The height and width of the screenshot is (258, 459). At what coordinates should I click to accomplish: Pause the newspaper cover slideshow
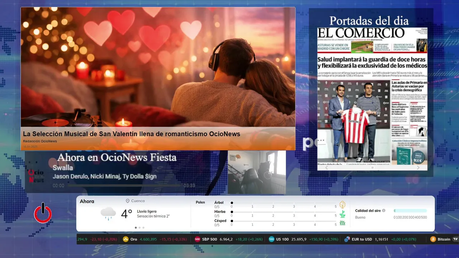click(372, 167)
